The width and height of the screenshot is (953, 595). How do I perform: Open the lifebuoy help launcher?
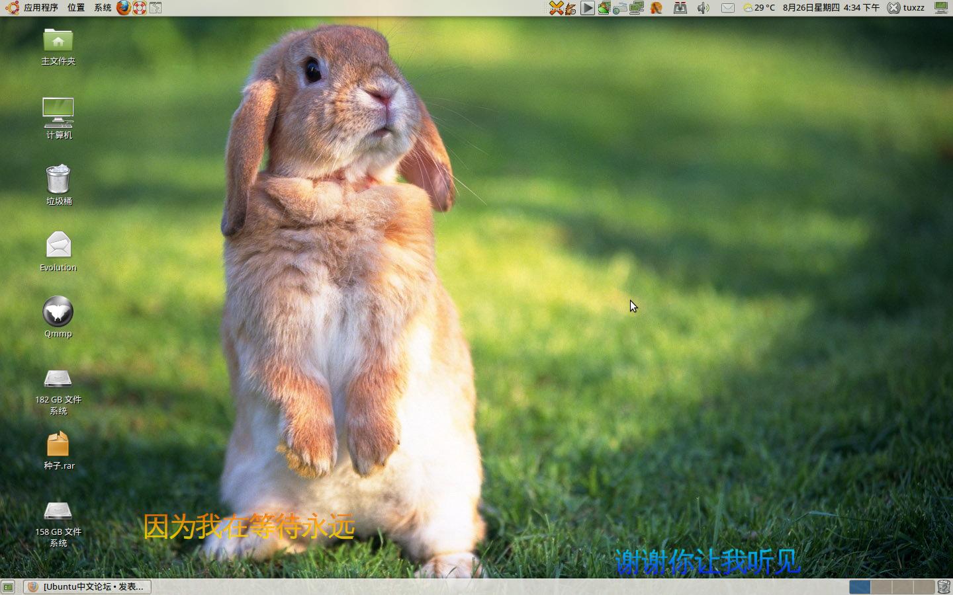pos(140,8)
